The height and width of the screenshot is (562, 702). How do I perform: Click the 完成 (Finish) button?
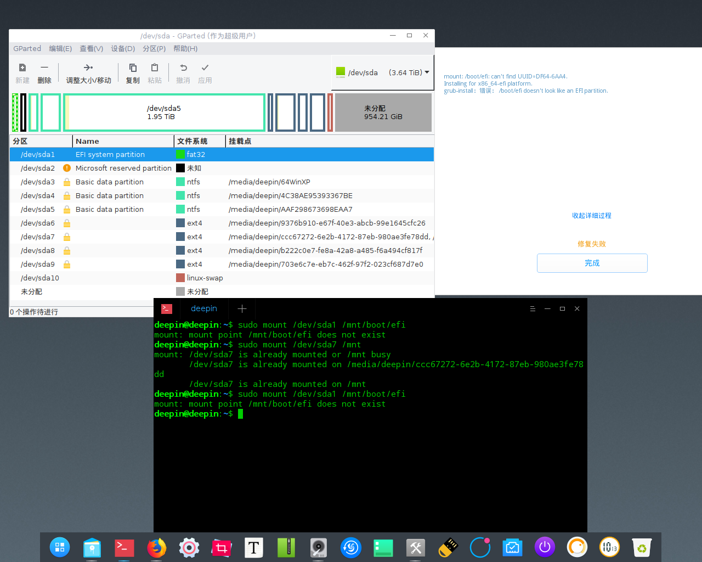[592, 263]
